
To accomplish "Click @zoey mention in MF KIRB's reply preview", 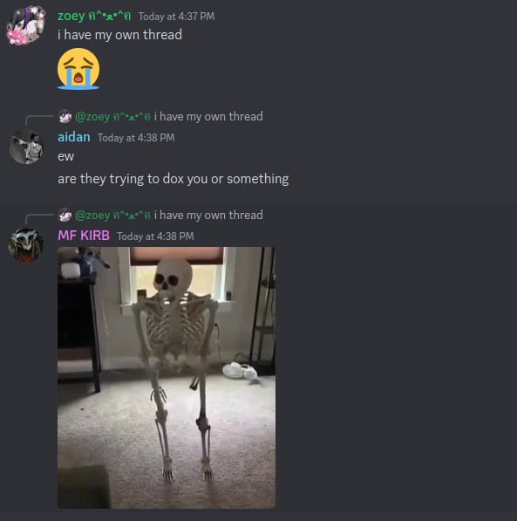I will point(112,216).
